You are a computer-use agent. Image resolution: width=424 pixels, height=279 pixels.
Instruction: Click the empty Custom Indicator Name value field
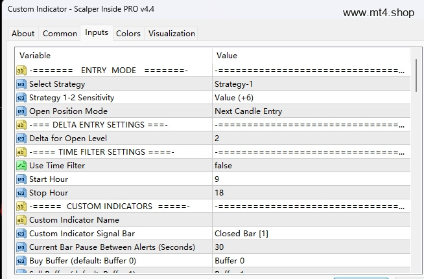311,220
